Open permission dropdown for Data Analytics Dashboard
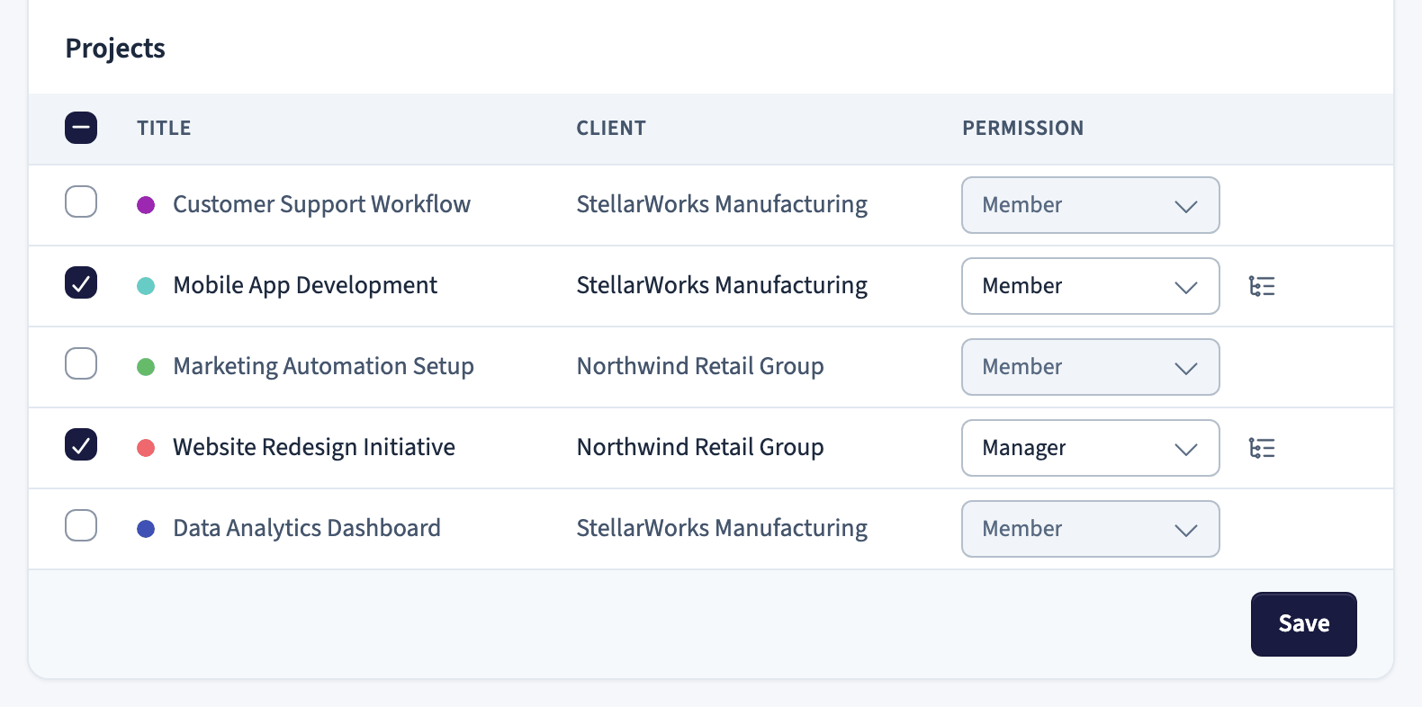 [1091, 529]
